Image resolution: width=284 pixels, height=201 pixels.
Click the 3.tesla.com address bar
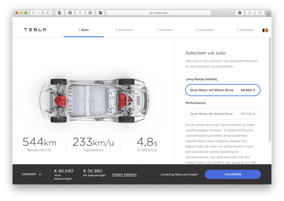[x=158, y=13]
